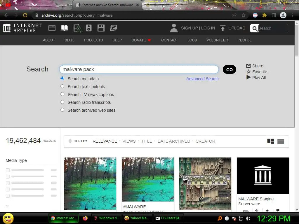Click the top navbar Search input field
Image resolution: width=299 pixels, height=224 pixels.
273,28
